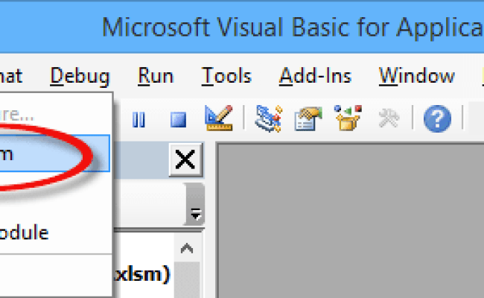Select the highlighted UserForm menu entry

pos(54,153)
